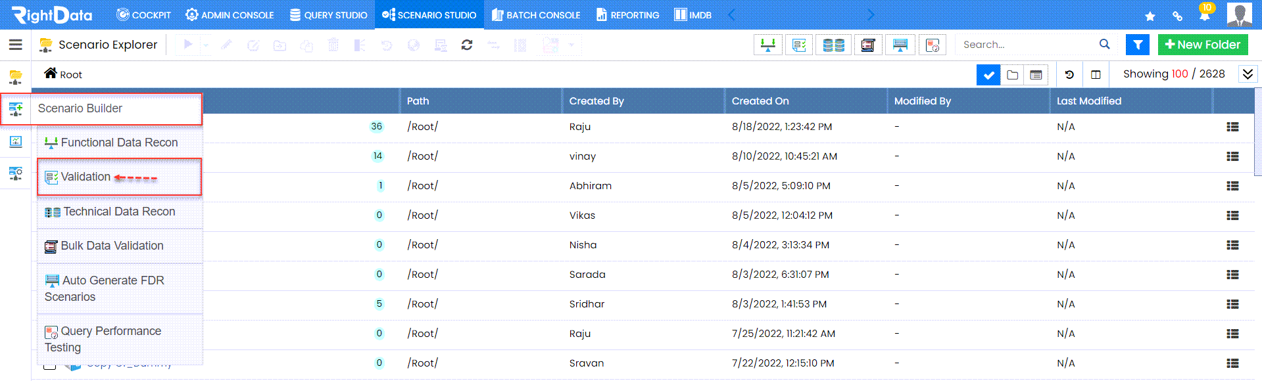Toggle the column layout panel icon

click(x=1096, y=75)
